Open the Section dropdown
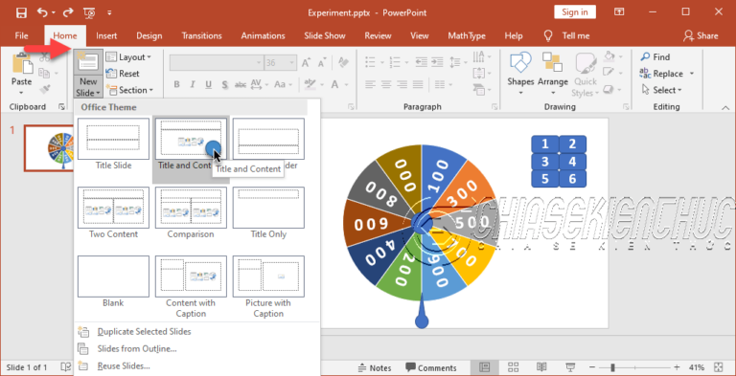The height and width of the screenshot is (376, 736). [130, 90]
